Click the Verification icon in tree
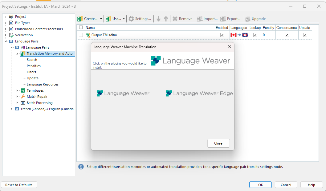Viewport: 326px width, 191px height. pyautogui.click(x=11, y=35)
